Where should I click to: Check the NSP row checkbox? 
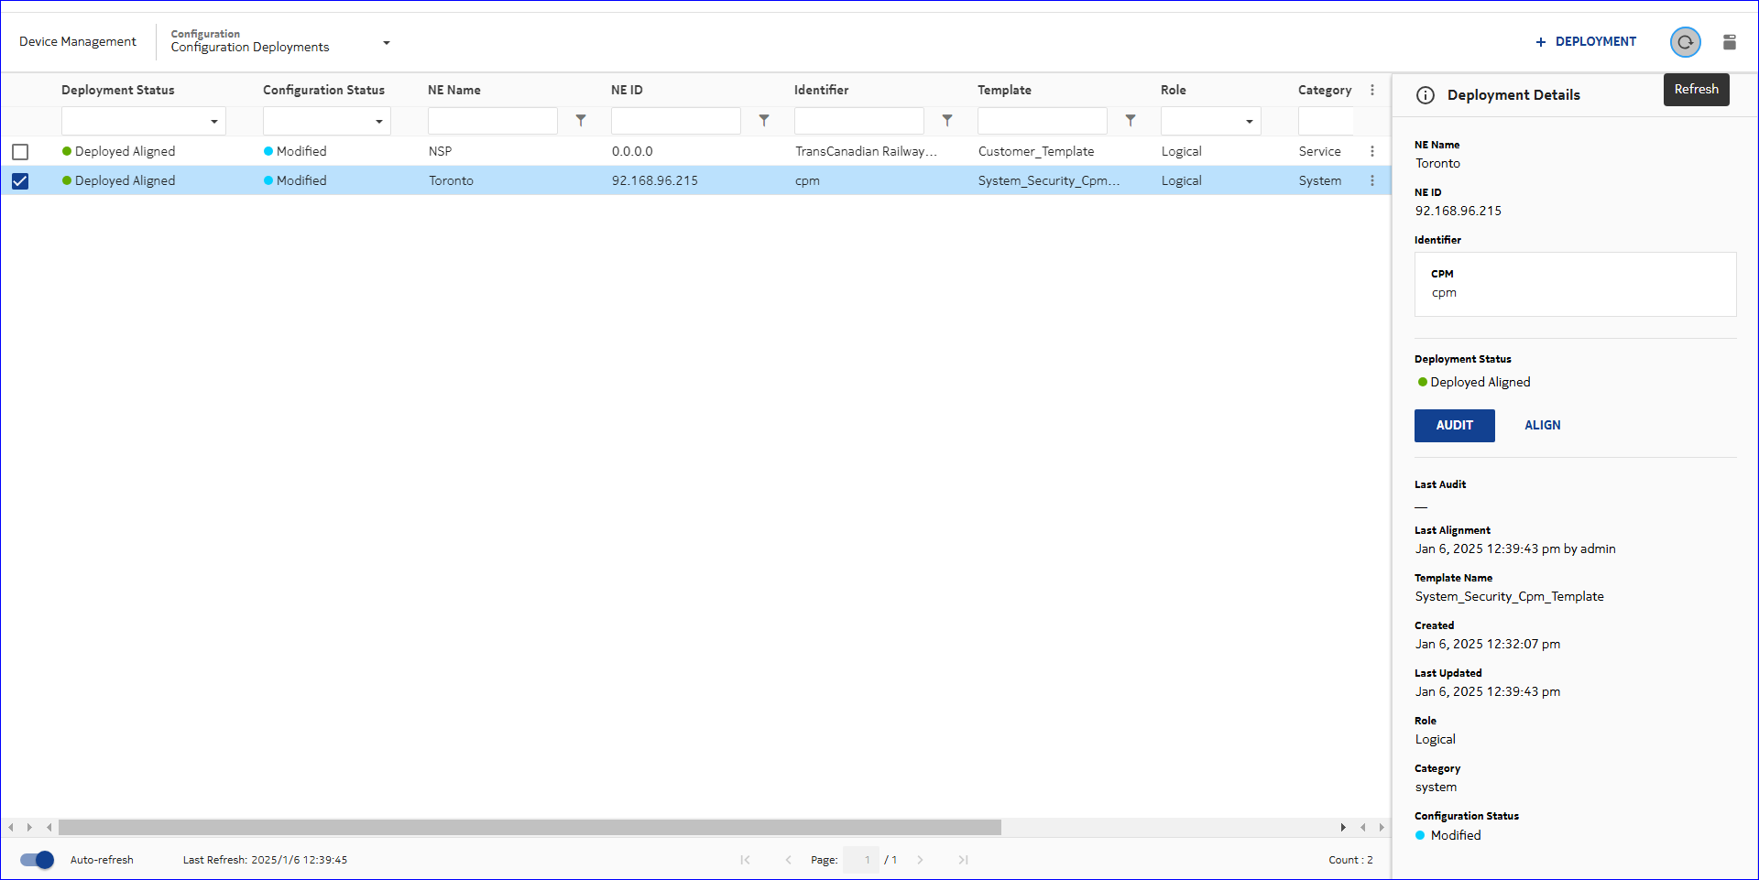click(20, 152)
